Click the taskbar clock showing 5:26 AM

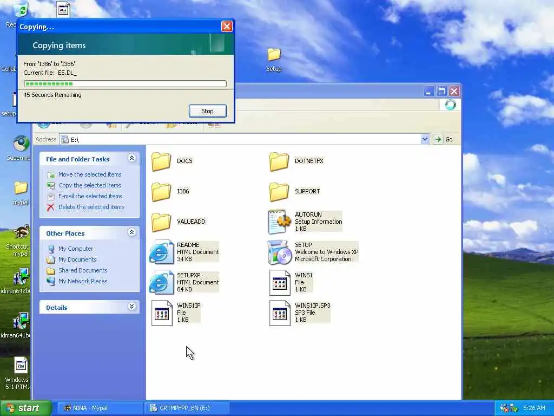point(534,408)
